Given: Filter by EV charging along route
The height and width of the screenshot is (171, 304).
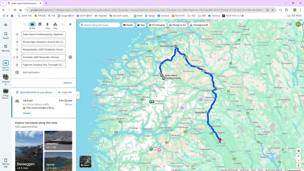Looking at the screenshot, I should [157, 25].
